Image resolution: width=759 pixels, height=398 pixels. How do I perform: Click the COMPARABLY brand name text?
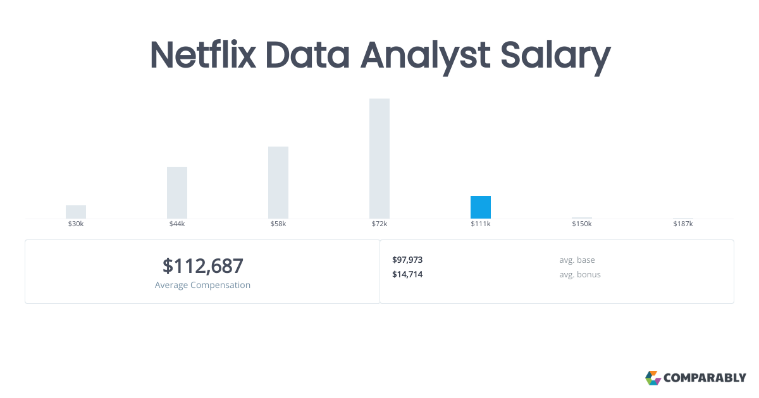click(x=705, y=378)
